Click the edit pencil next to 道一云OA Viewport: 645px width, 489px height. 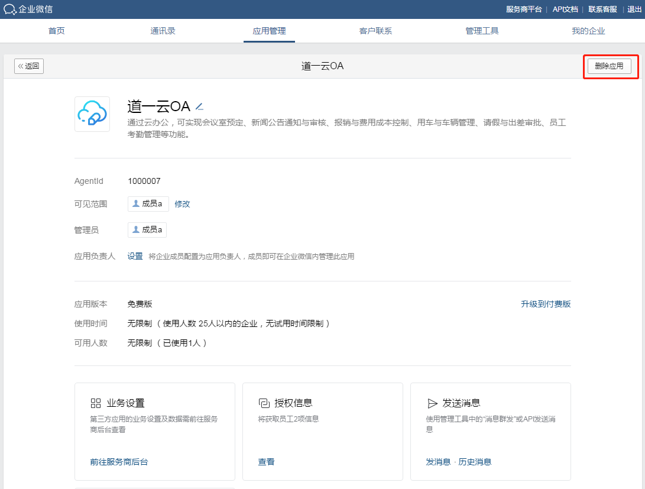click(199, 107)
